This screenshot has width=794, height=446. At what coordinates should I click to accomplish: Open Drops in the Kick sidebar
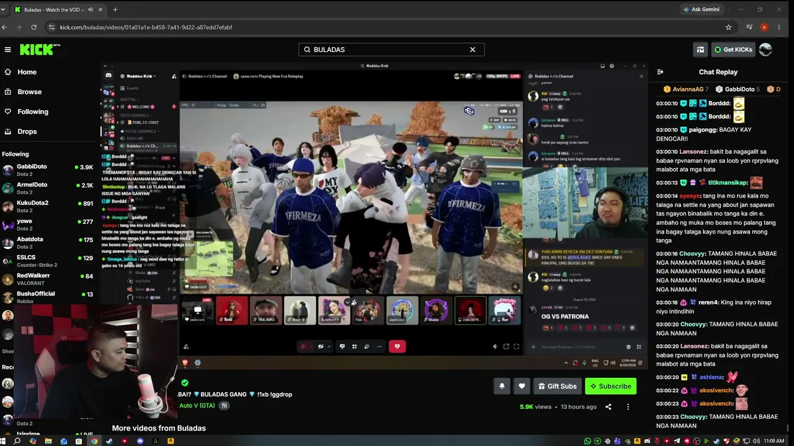(27, 131)
